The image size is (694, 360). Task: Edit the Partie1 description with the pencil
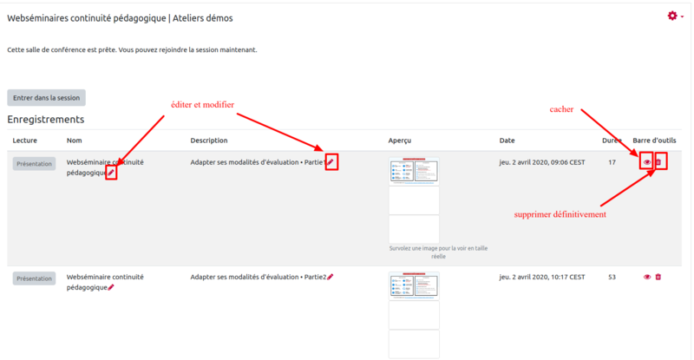[331, 162]
